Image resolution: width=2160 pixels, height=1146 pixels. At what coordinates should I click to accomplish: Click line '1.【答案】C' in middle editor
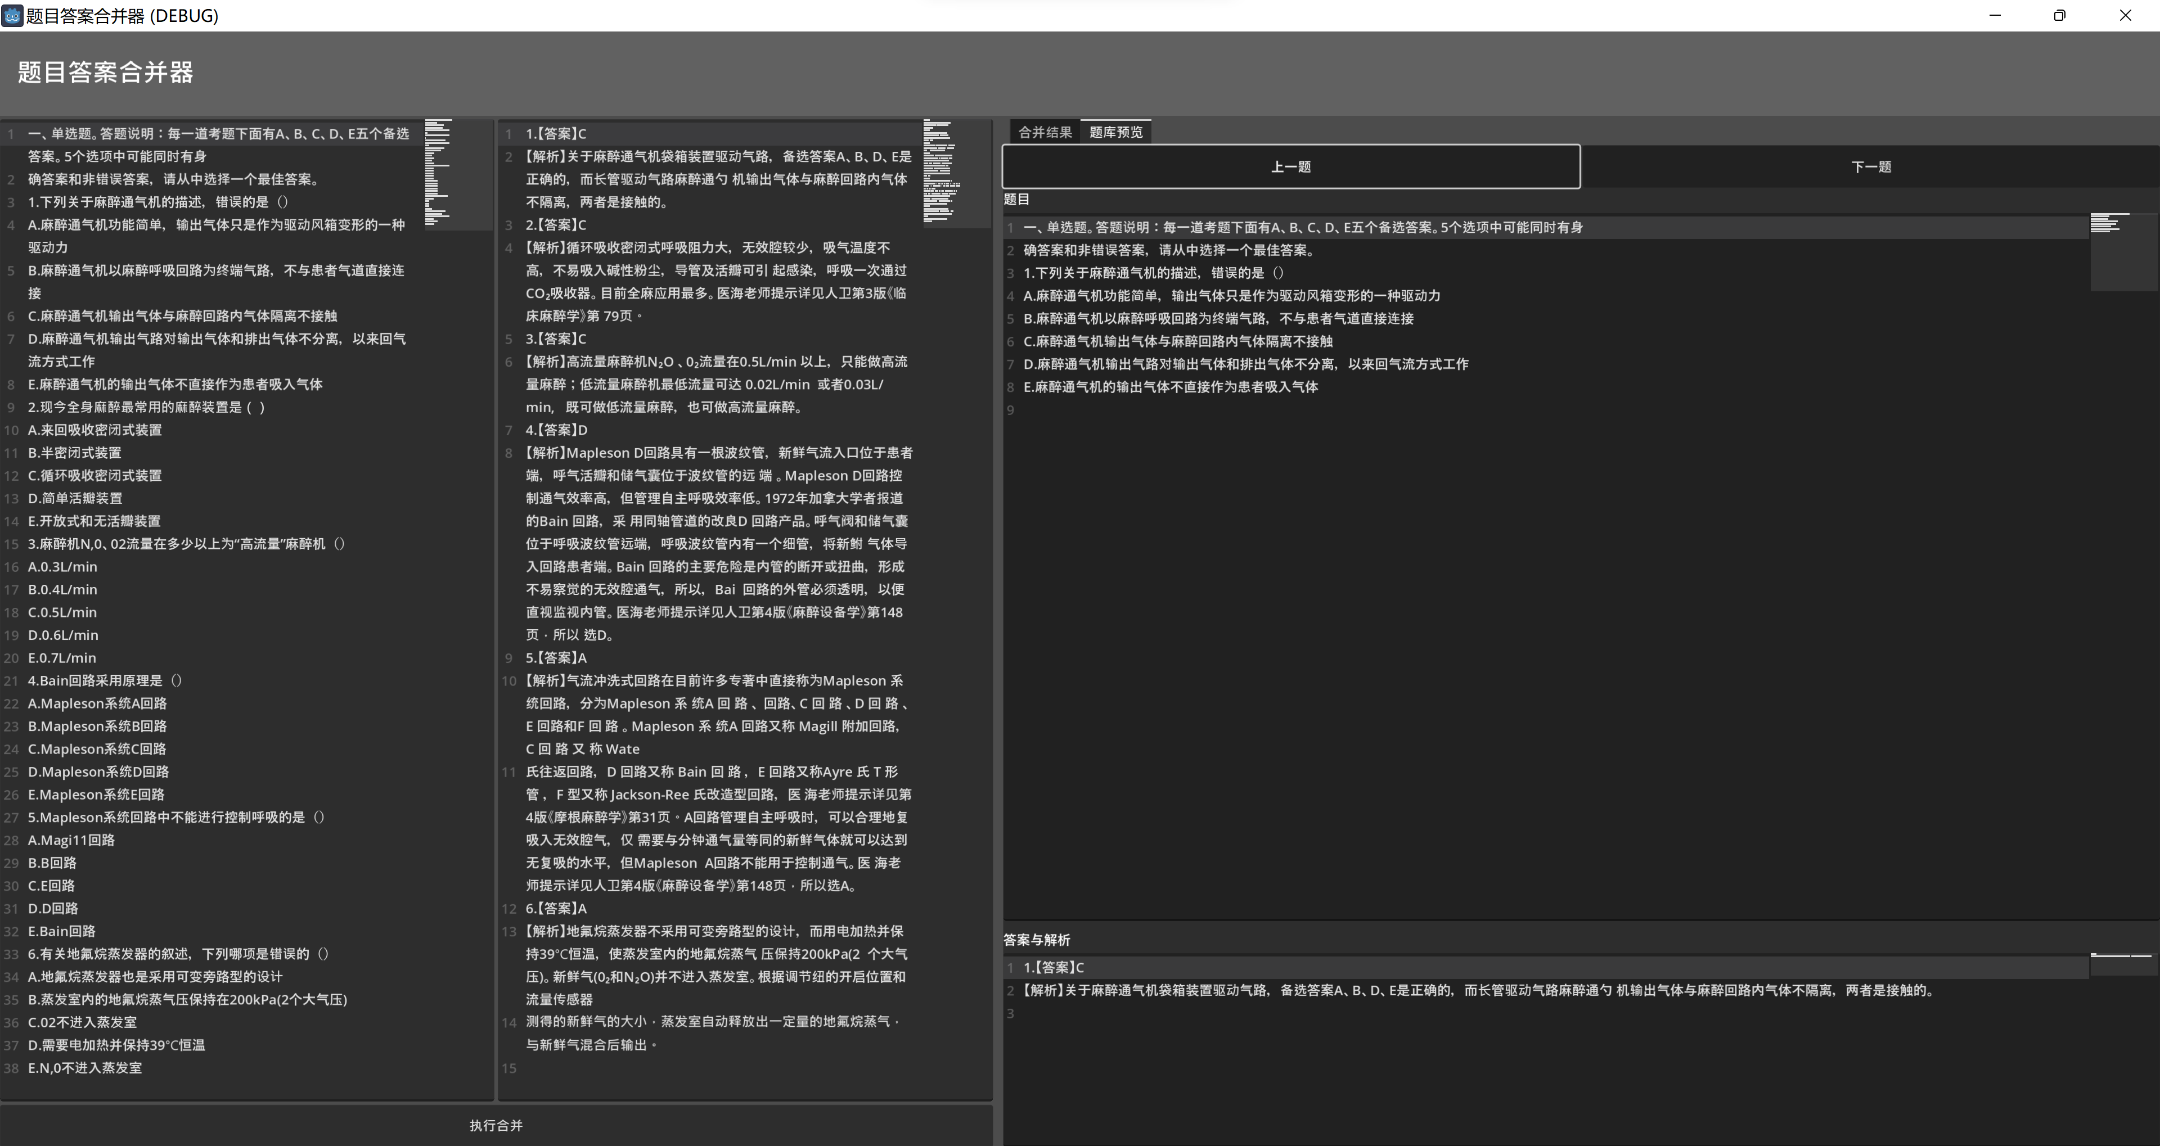pos(555,134)
